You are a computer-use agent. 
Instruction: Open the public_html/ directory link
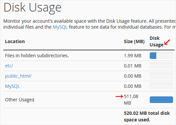pyautogui.click(x=18, y=76)
